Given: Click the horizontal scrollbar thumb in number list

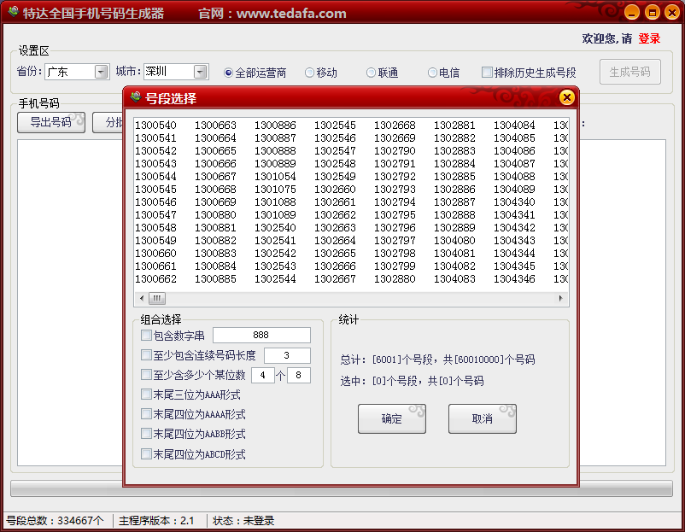Looking at the screenshot, I should pyautogui.click(x=157, y=299).
